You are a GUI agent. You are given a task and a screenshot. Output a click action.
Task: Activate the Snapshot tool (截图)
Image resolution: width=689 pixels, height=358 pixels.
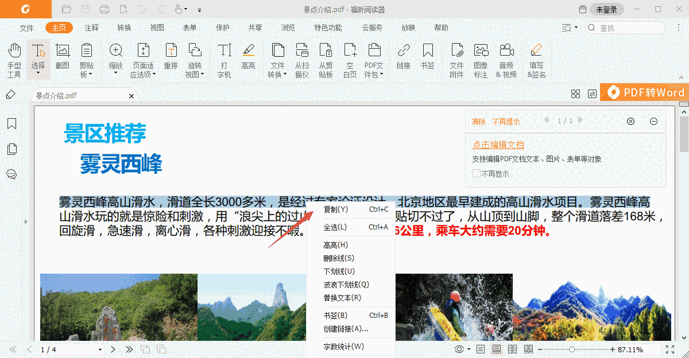pos(63,60)
